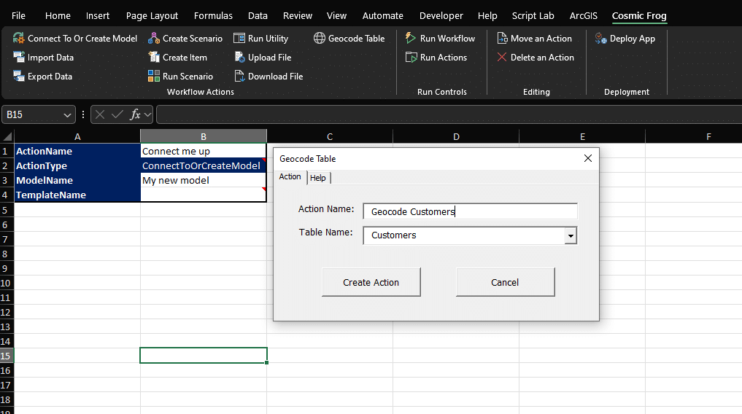Select the dialog's Action tab
Image resolution: width=742 pixels, height=414 pixels.
tap(290, 177)
